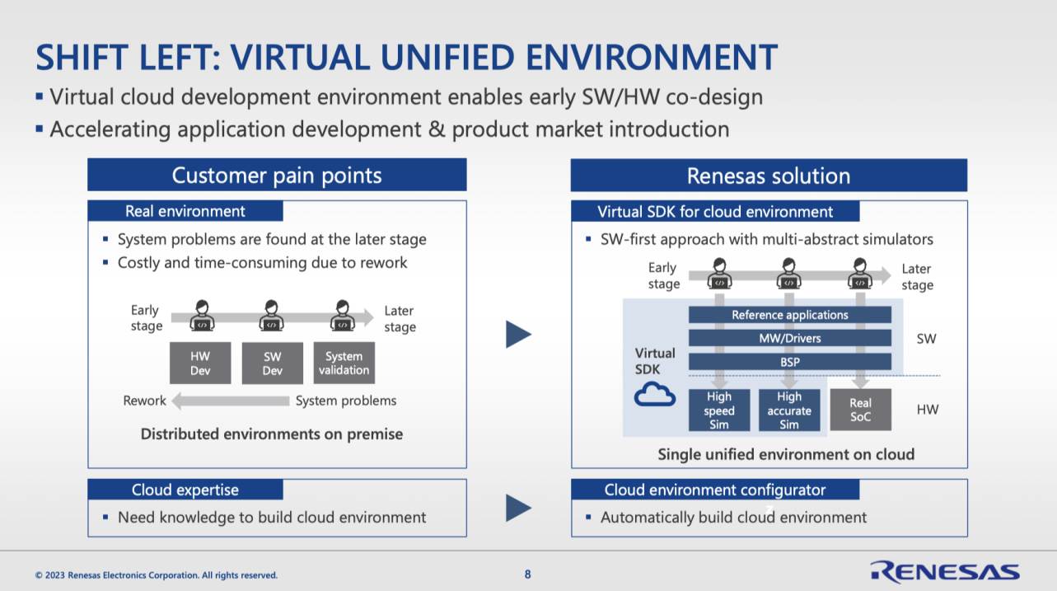Click the High accurate Sim box
This screenshot has width=1057, height=591.
click(x=789, y=410)
